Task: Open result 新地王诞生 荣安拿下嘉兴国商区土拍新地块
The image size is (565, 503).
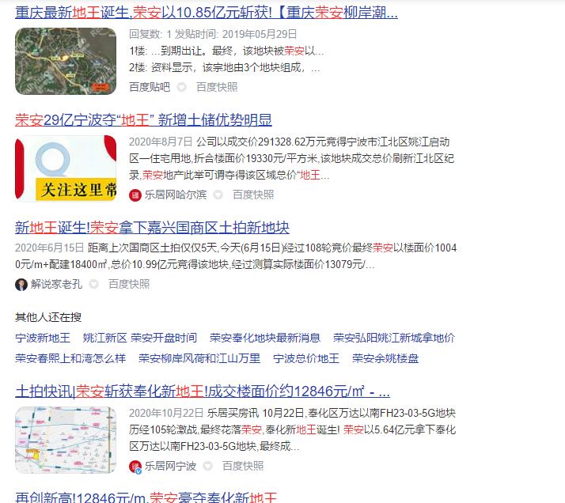Action: (152, 228)
